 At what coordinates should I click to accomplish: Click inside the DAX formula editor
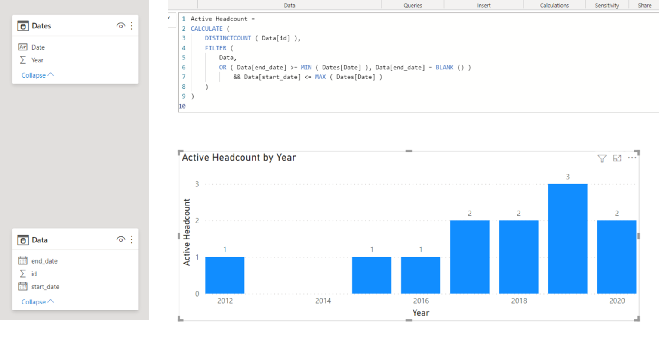[x=418, y=62]
